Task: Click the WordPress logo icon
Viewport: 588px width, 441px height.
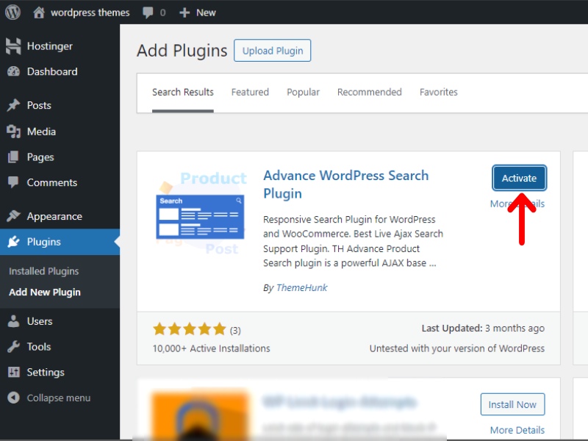Action: pyautogui.click(x=12, y=12)
